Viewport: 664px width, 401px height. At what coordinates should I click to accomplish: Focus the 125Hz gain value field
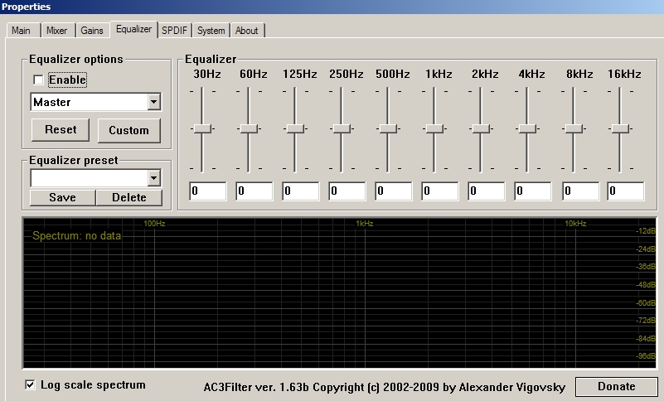click(301, 191)
